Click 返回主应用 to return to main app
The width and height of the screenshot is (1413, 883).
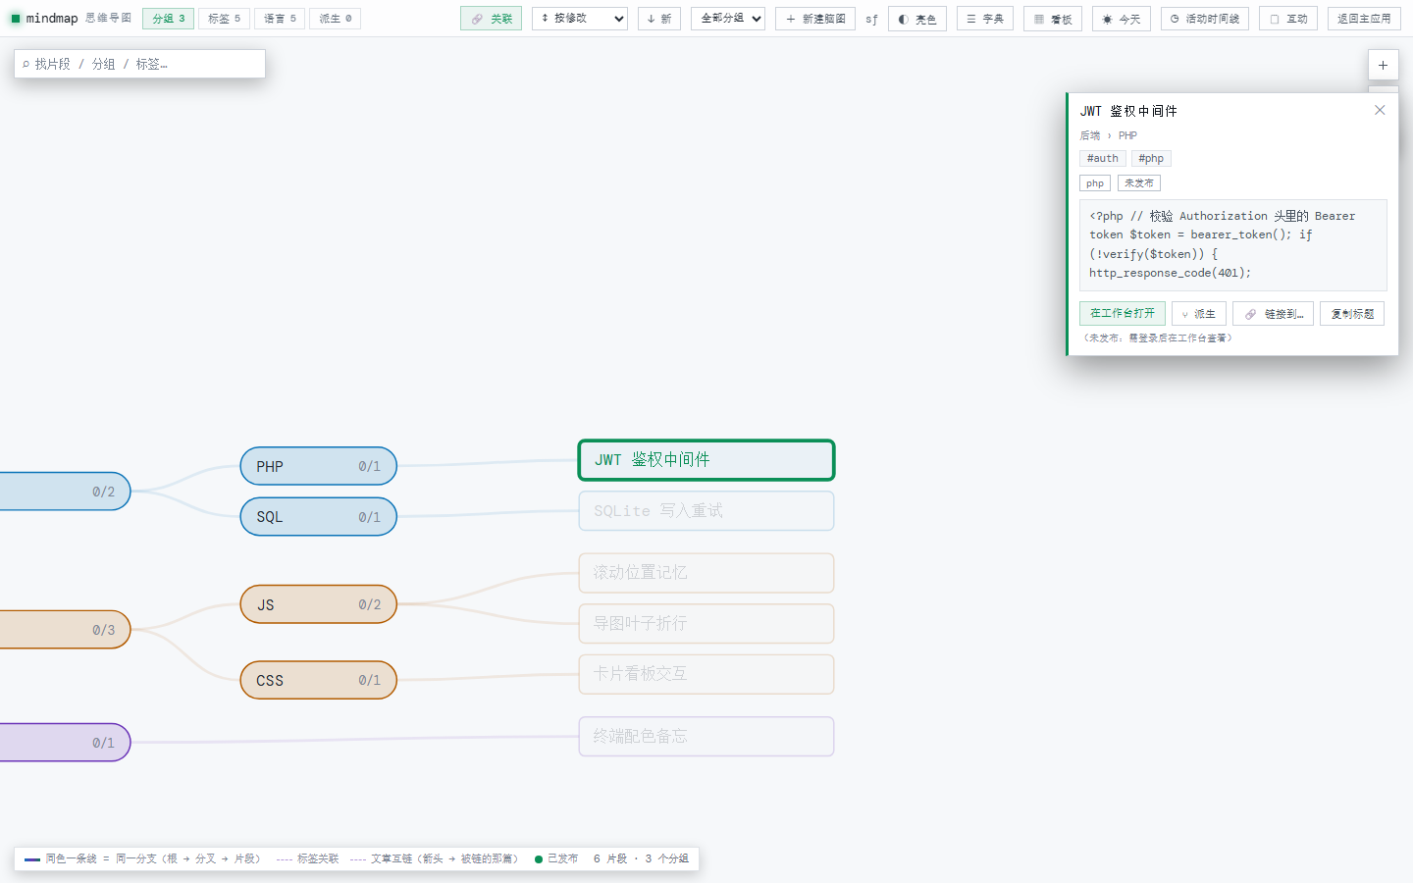coord(1364,19)
